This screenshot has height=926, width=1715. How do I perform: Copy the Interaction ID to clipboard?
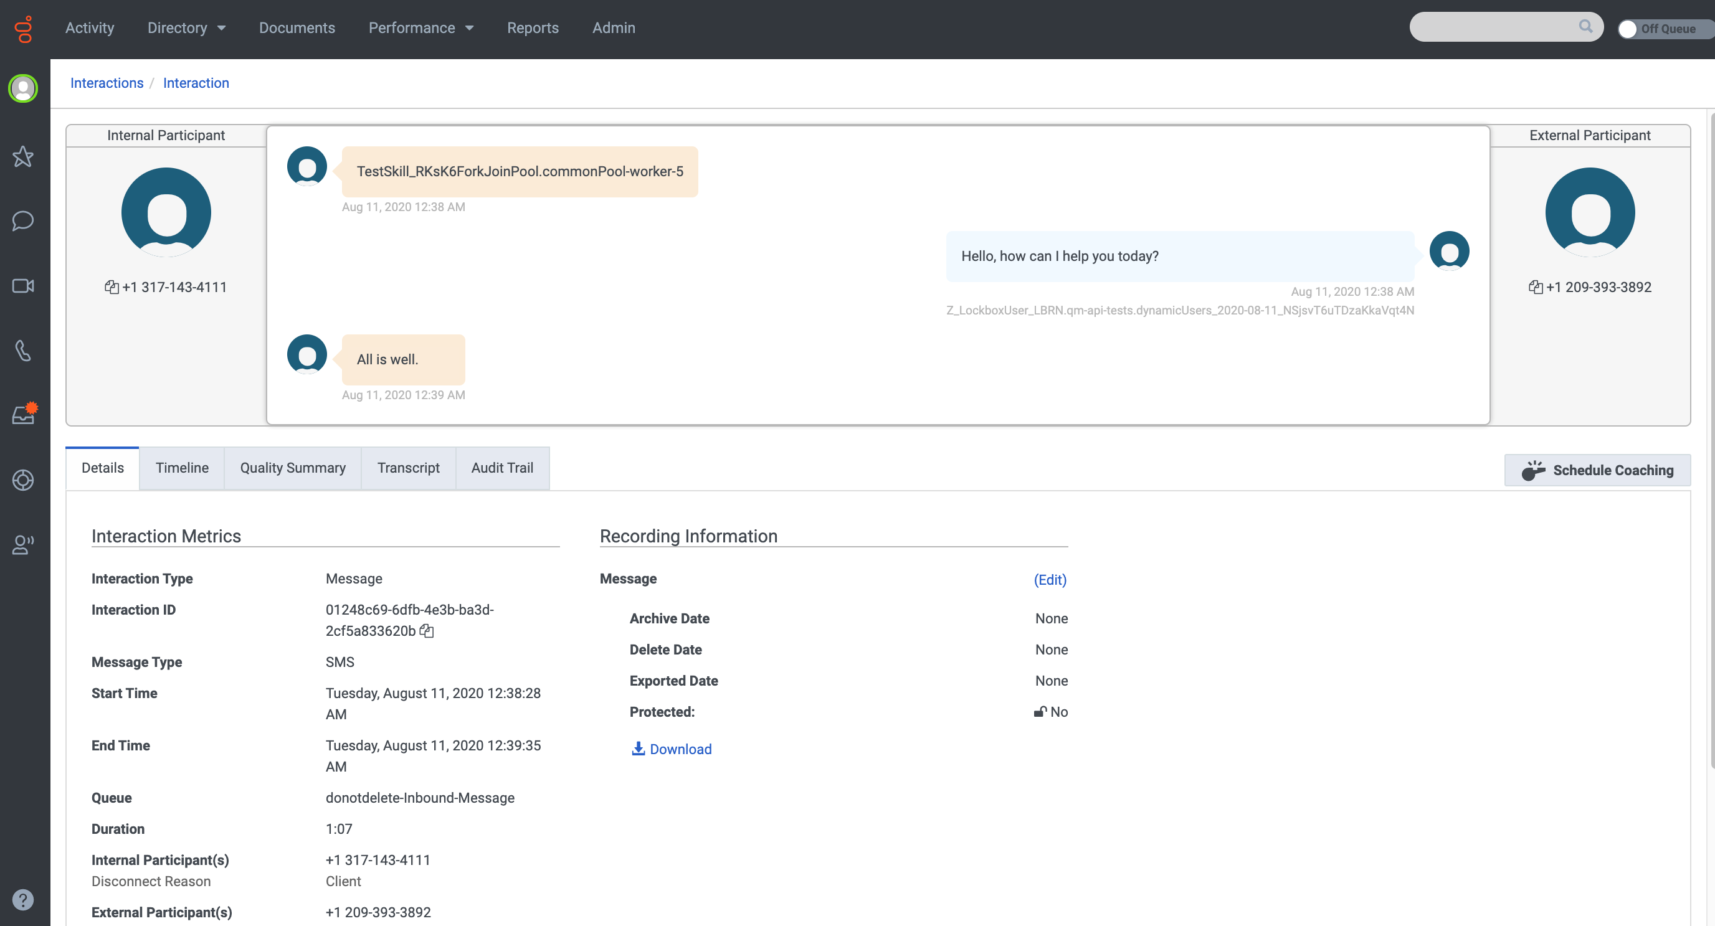[427, 630]
